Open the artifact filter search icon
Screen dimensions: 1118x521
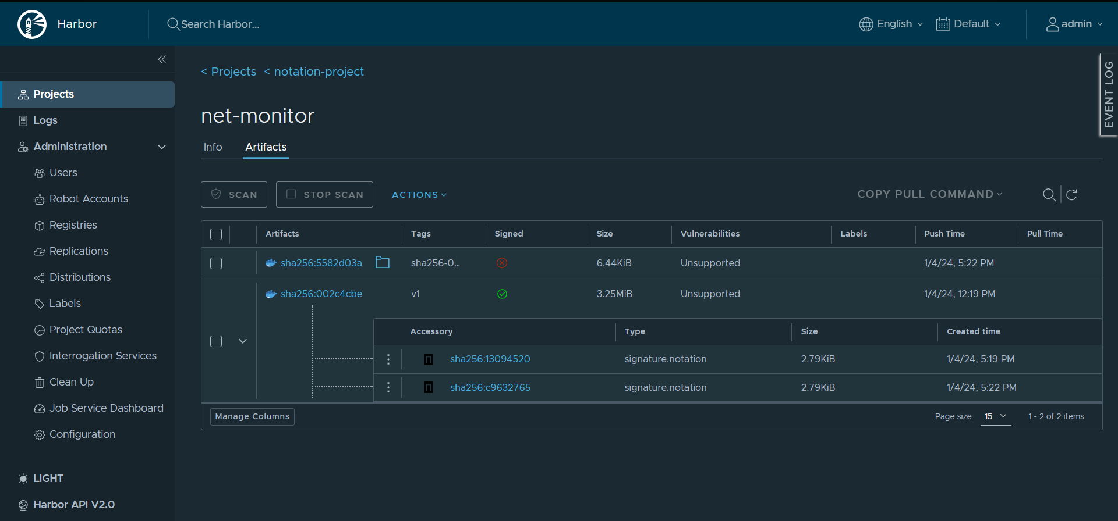tap(1049, 195)
